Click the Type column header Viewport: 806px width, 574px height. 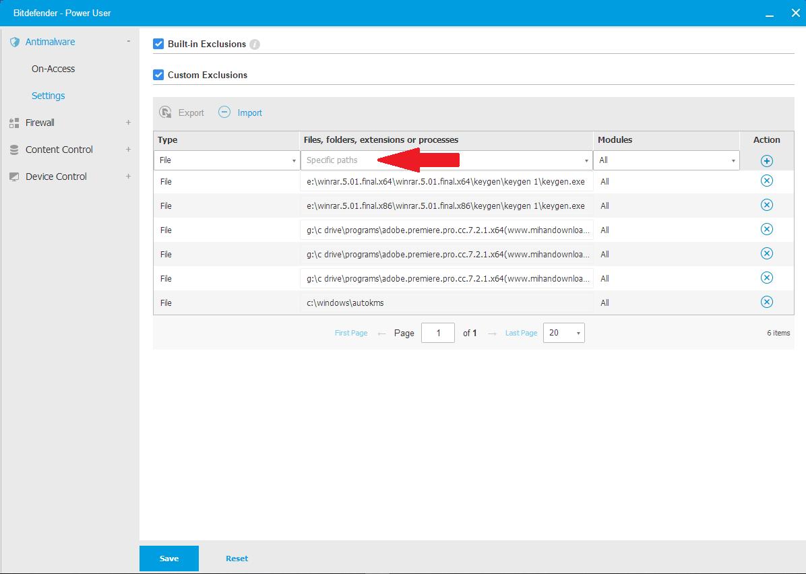[x=168, y=139]
